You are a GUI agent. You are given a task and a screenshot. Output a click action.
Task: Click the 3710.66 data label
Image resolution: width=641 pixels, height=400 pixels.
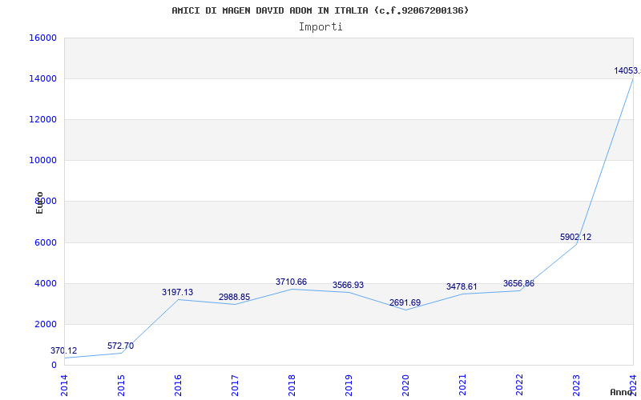point(291,282)
